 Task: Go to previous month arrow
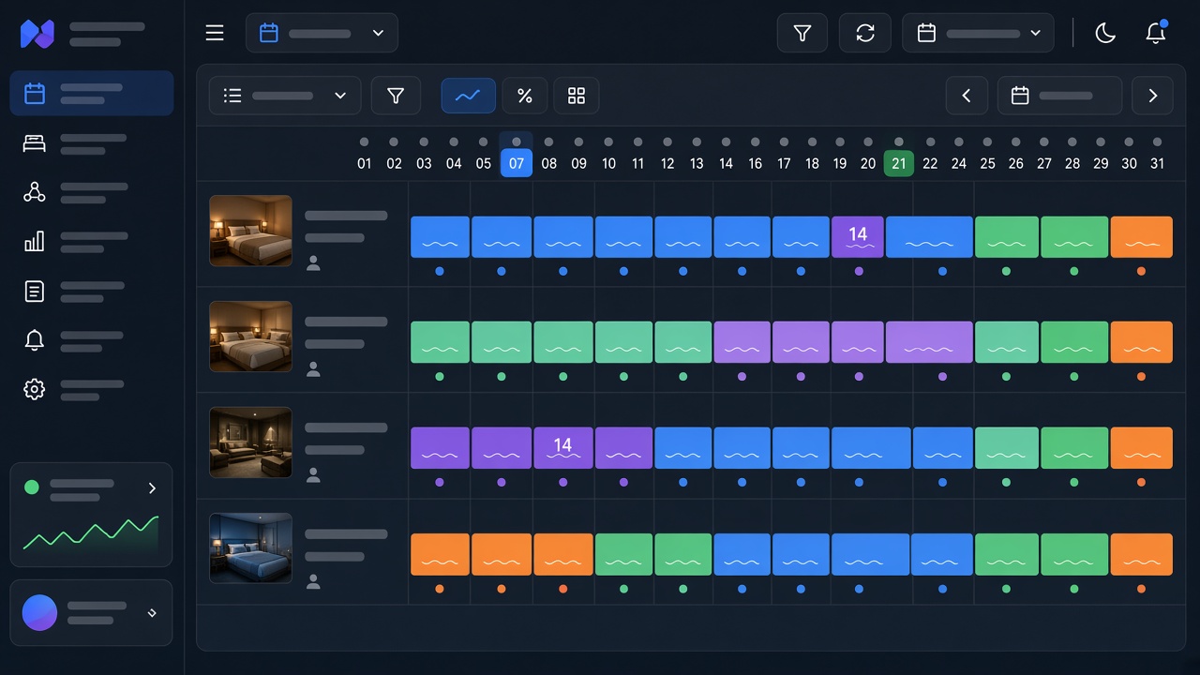[x=967, y=96]
